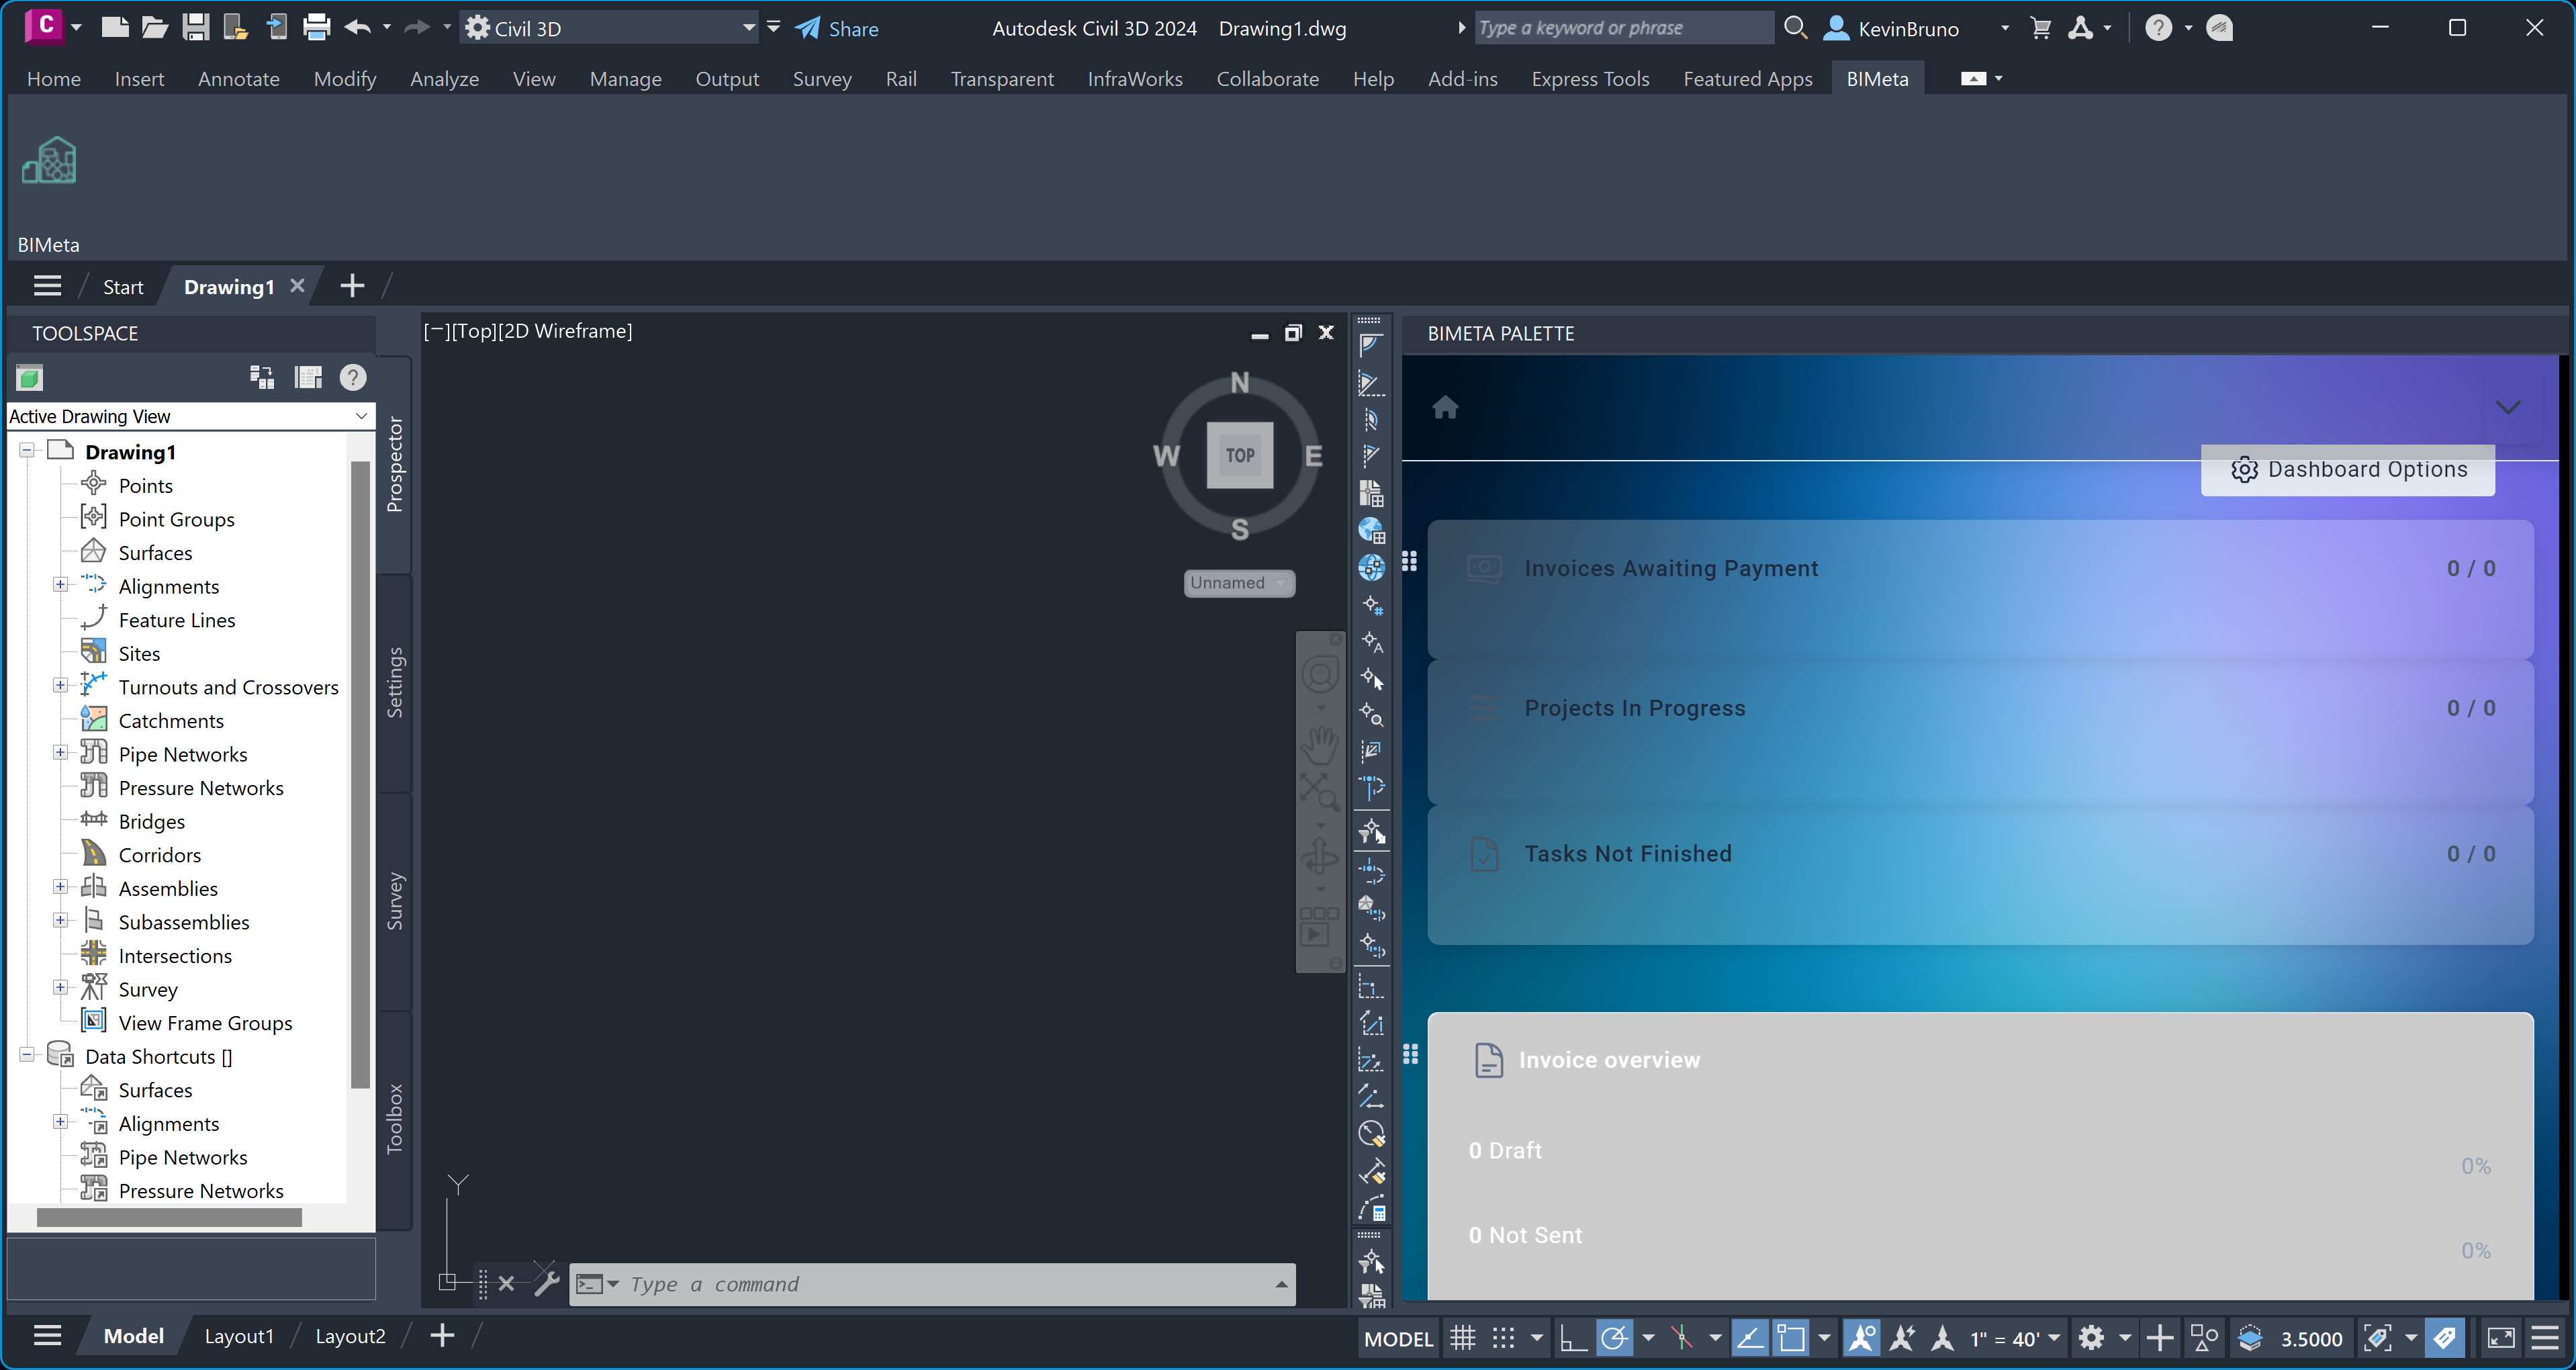Click the Workspace Switching gear in status bar
The height and width of the screenshot is (1370, 2576).
(x=2091, y=1338)
